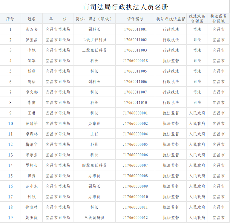Click the 主任 position cell for 李森林
Screen dimensions: 230x223
[94, 134]
